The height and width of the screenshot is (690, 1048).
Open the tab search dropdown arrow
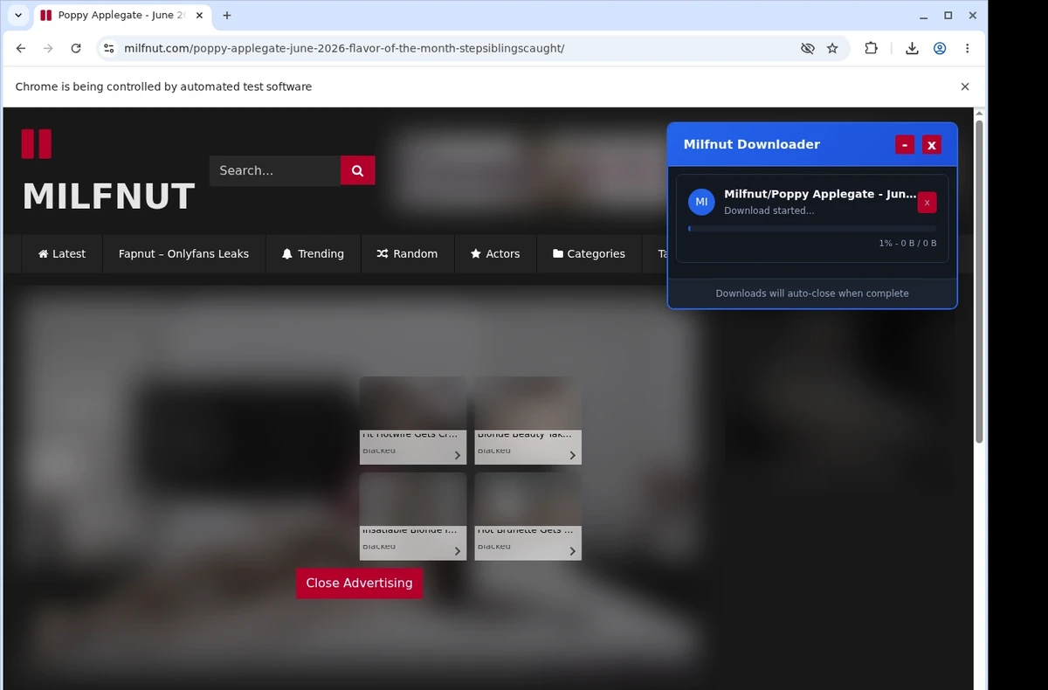coord(18,15)
